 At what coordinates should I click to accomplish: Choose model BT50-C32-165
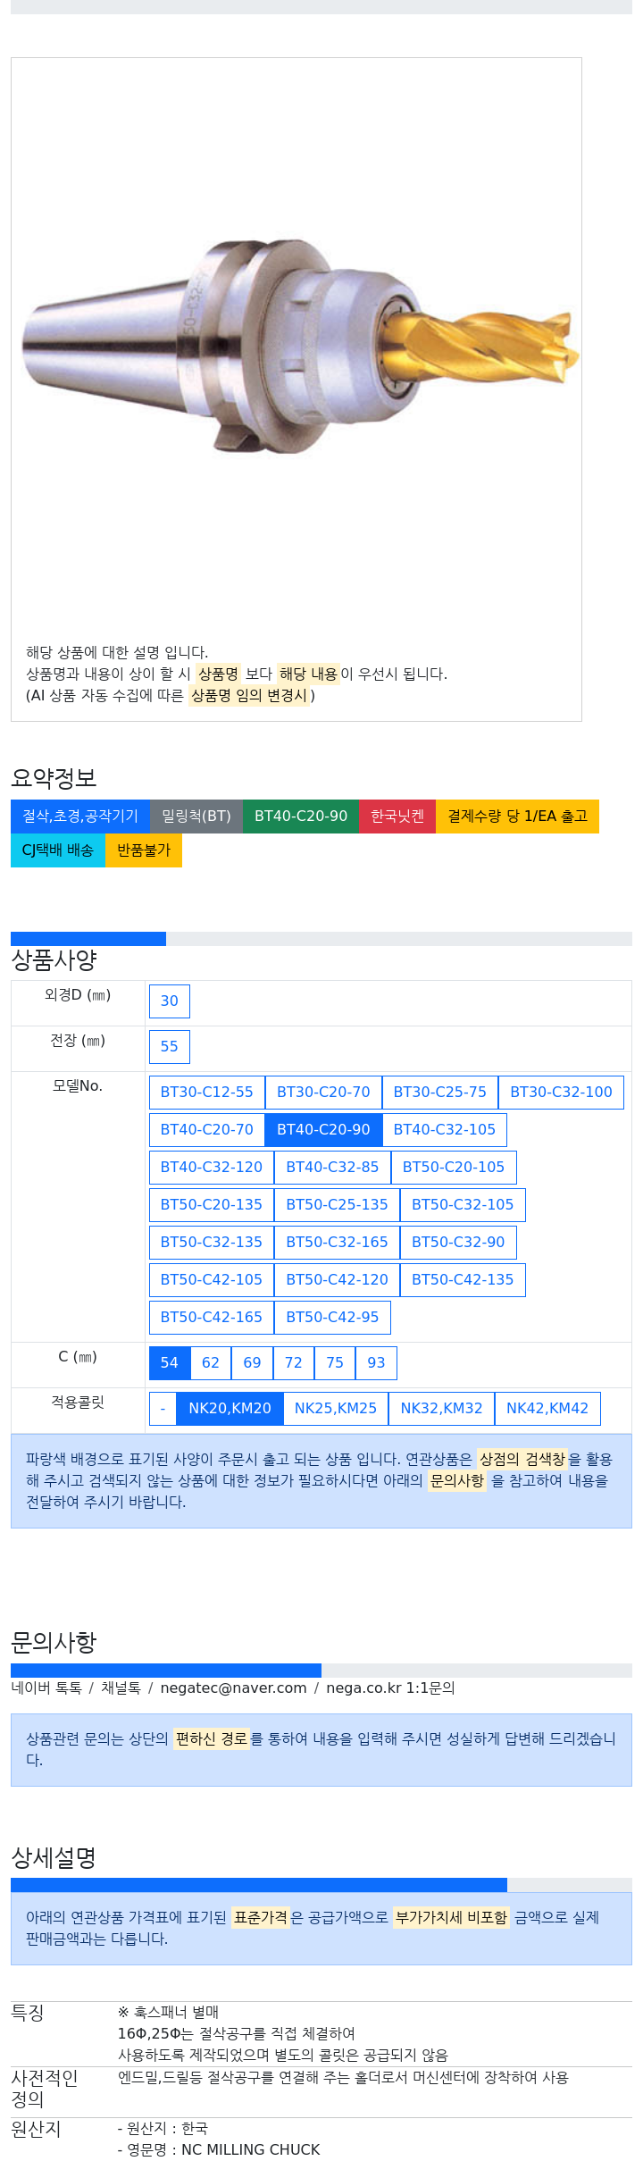(x=337, y=1243)
